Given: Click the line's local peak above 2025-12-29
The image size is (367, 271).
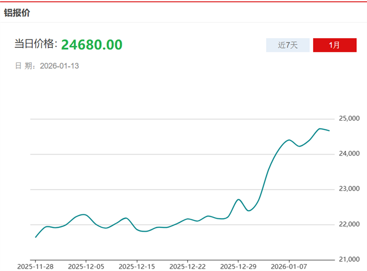Looking at the screenshot, I should click(x=238, y=199).
